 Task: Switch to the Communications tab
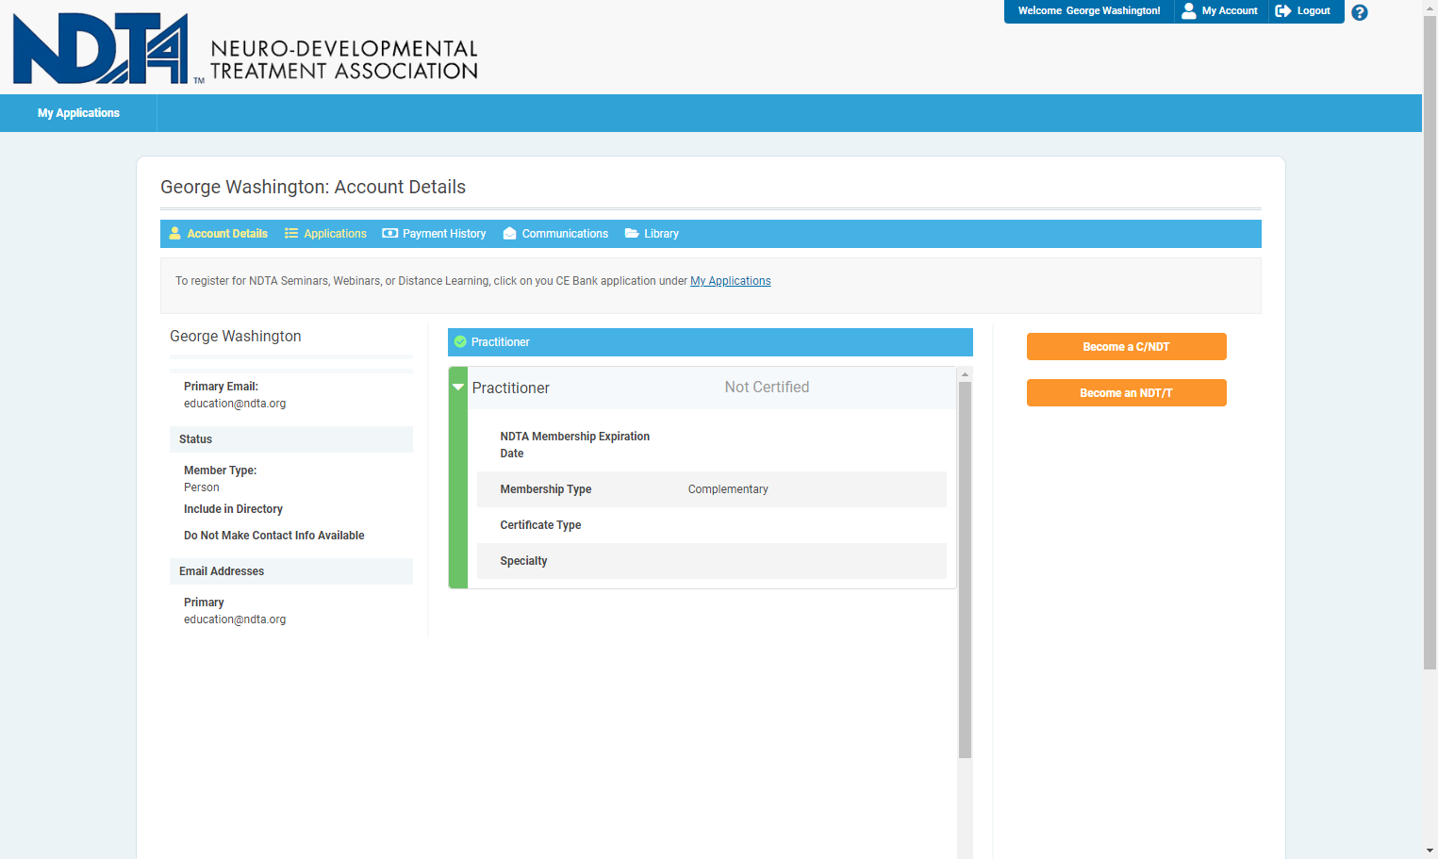click(555, 234)
